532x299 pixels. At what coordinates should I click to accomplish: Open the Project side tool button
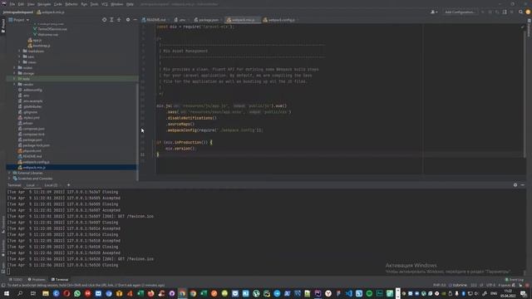click(x=3, y=26)
